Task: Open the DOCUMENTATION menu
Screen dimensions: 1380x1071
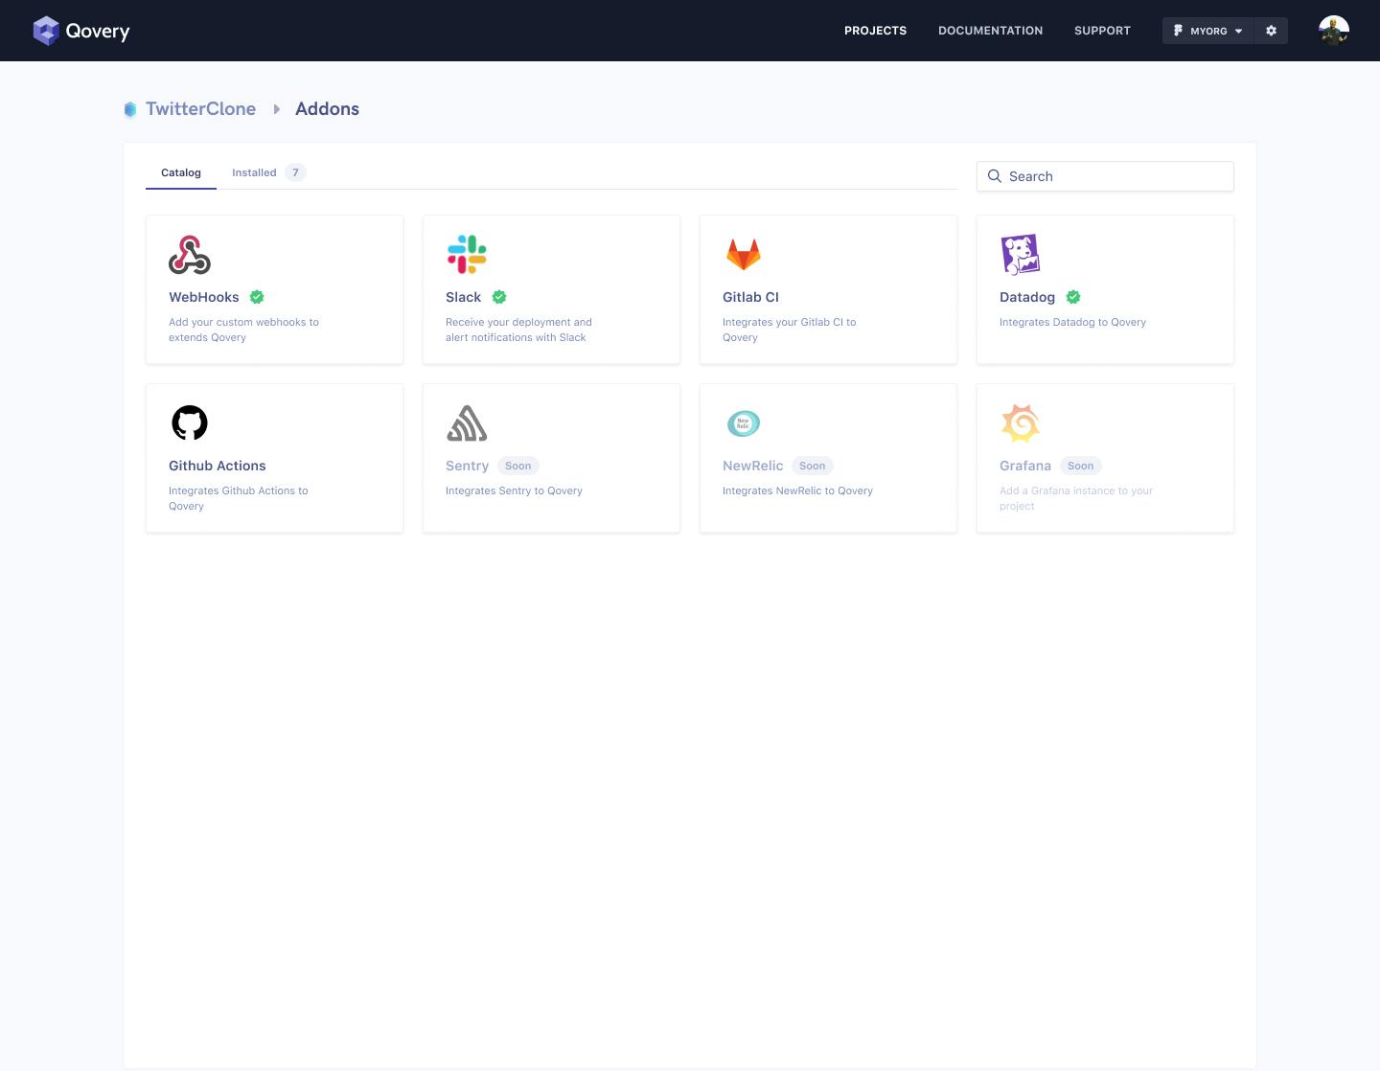Action: [x=990, y=31]
